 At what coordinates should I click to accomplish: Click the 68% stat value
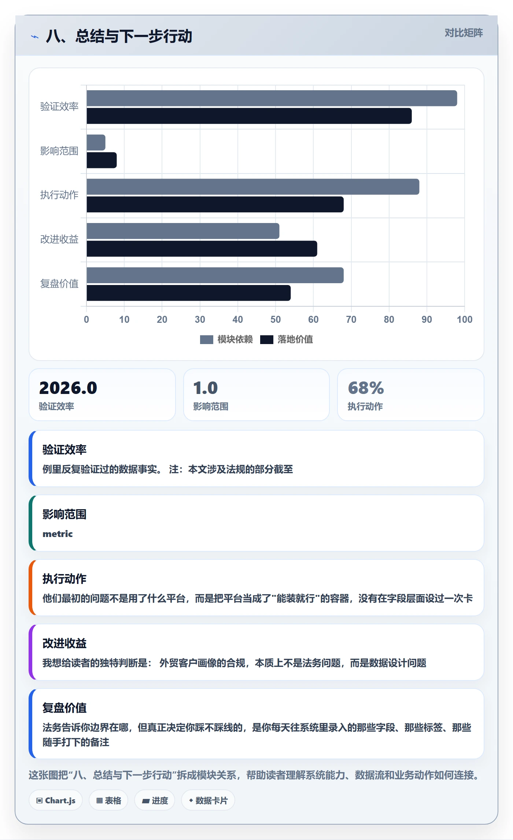point(366,388)
